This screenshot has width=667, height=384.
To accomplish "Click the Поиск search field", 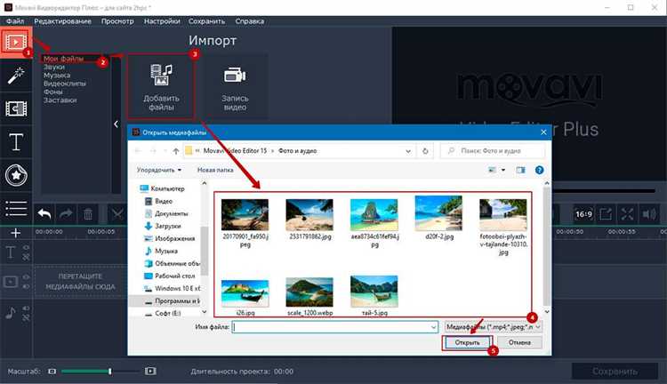I will pos(493,151).
